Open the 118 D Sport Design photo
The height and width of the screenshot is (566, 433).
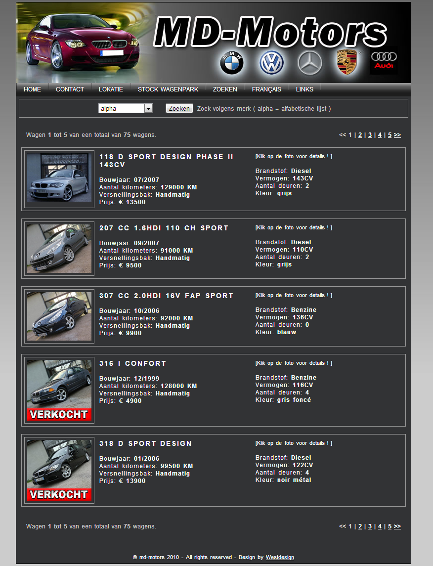pos(59,177)
